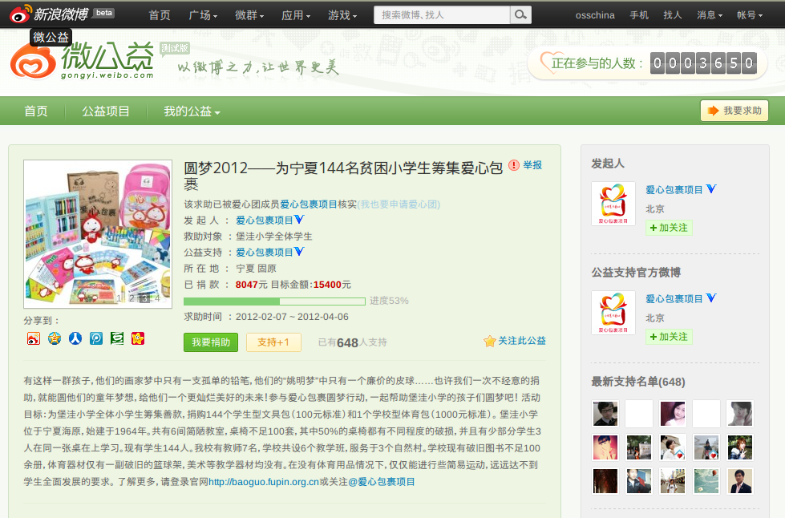Click the target amount 15400元
The height and width of the screenshot is (518, 785).
[x=332, y=285]
